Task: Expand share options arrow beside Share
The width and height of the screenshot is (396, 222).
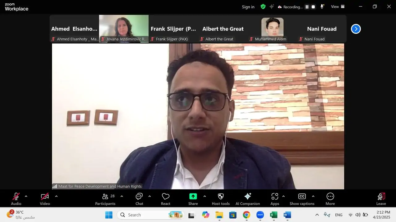Action: (204, 196)
